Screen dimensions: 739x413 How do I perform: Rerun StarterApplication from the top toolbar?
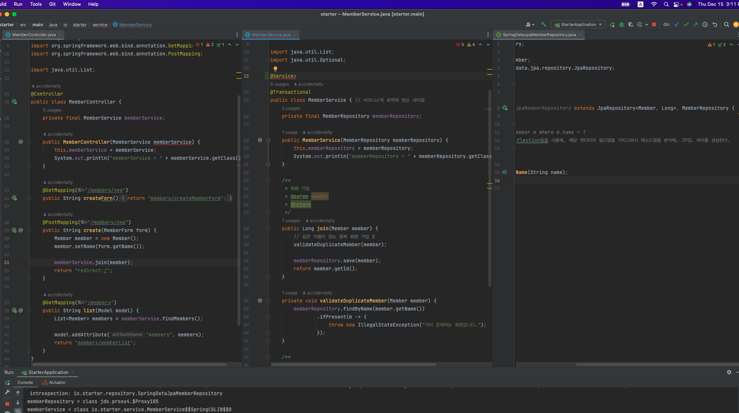[x=612, y=24]
